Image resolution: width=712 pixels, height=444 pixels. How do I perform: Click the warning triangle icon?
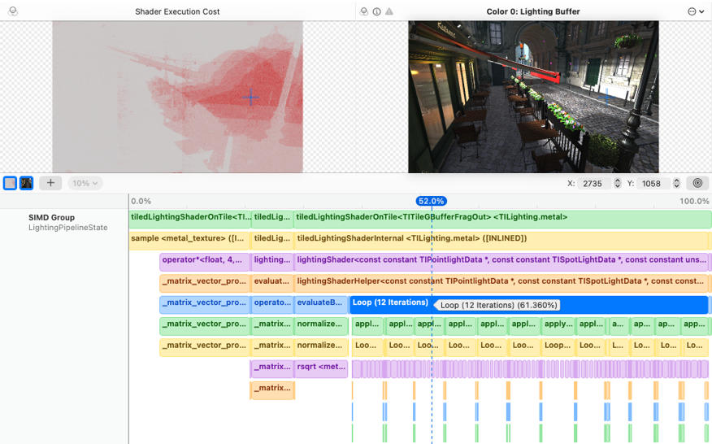click(x=389, y=11)
